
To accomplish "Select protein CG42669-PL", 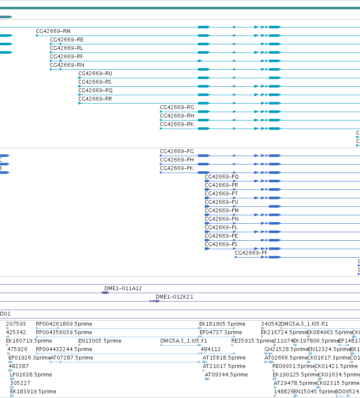I will pyautogui.click(x=221, y=228).
